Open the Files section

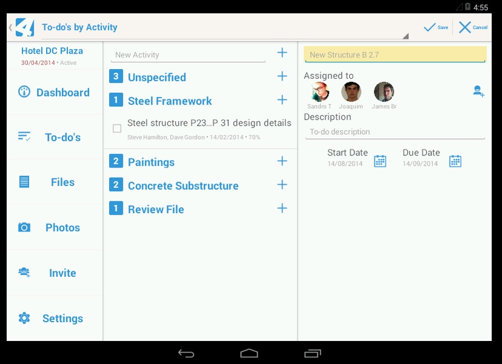click(55, 182)
